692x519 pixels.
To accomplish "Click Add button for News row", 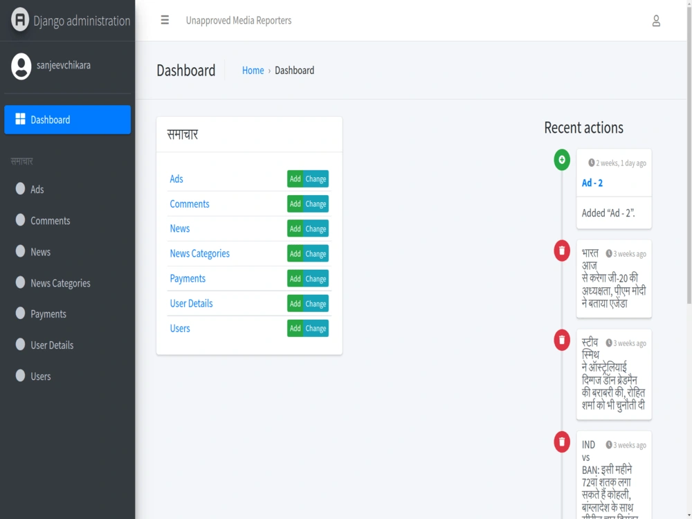I will (295, 228).
